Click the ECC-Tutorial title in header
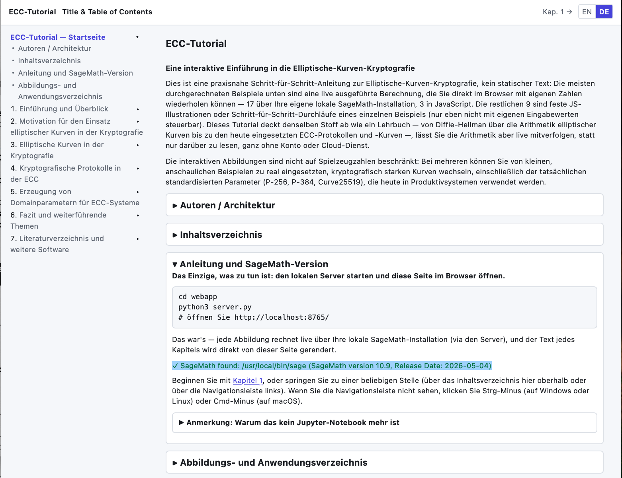The width and height of the screenshot is (622, 478). pos(32,12)
